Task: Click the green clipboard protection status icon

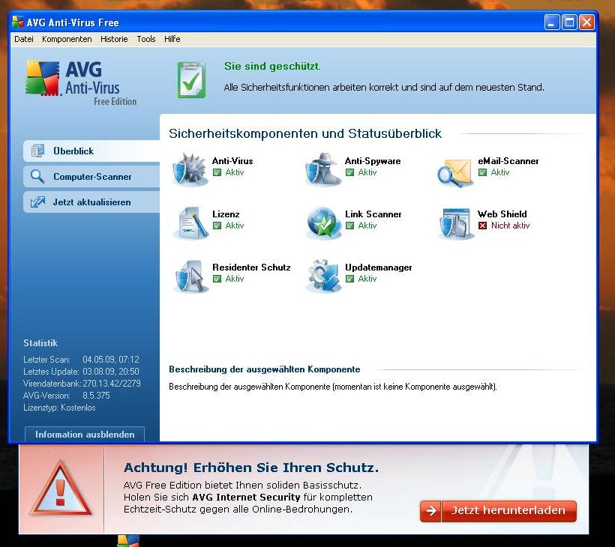Action: coord(191,79)
